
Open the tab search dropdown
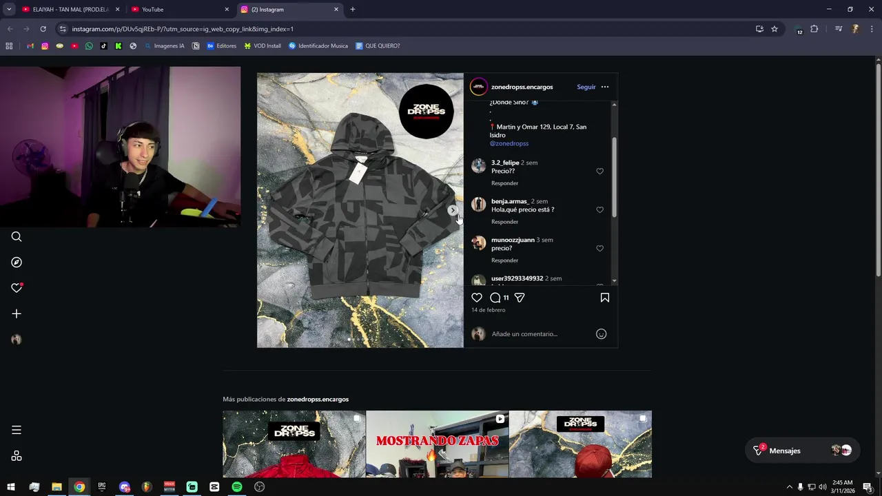pos(9,10)
